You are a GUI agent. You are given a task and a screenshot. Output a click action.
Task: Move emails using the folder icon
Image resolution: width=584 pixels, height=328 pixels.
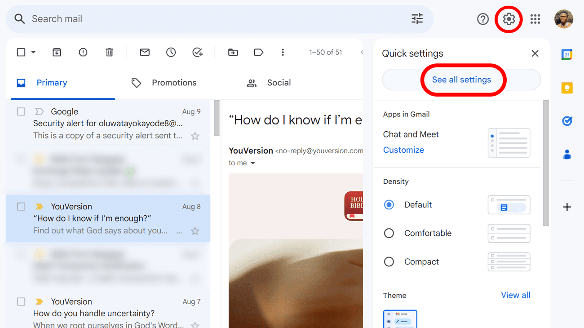pyautogui.click(x=233, y=52)
